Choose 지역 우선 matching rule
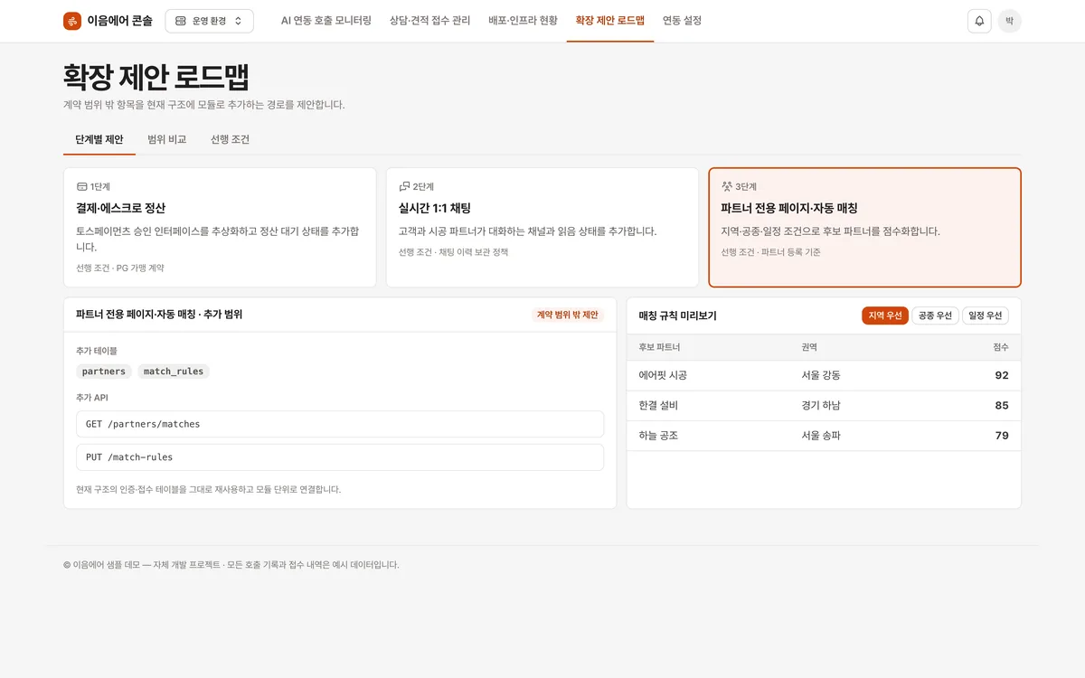Viewport: 1085px width, 678px height. (x=885, y=315)
